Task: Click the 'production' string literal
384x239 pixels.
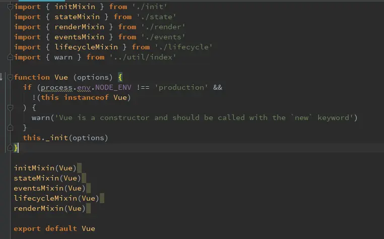Action: click(181, 87)
